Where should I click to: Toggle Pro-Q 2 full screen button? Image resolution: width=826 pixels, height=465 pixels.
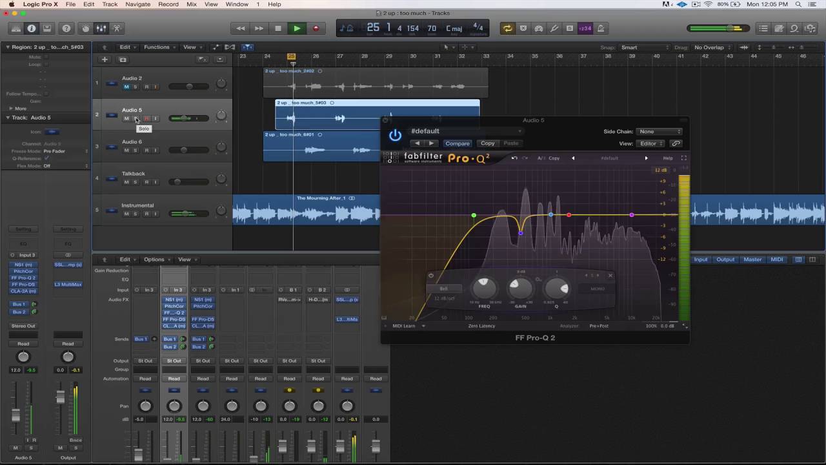pos(683,158)
